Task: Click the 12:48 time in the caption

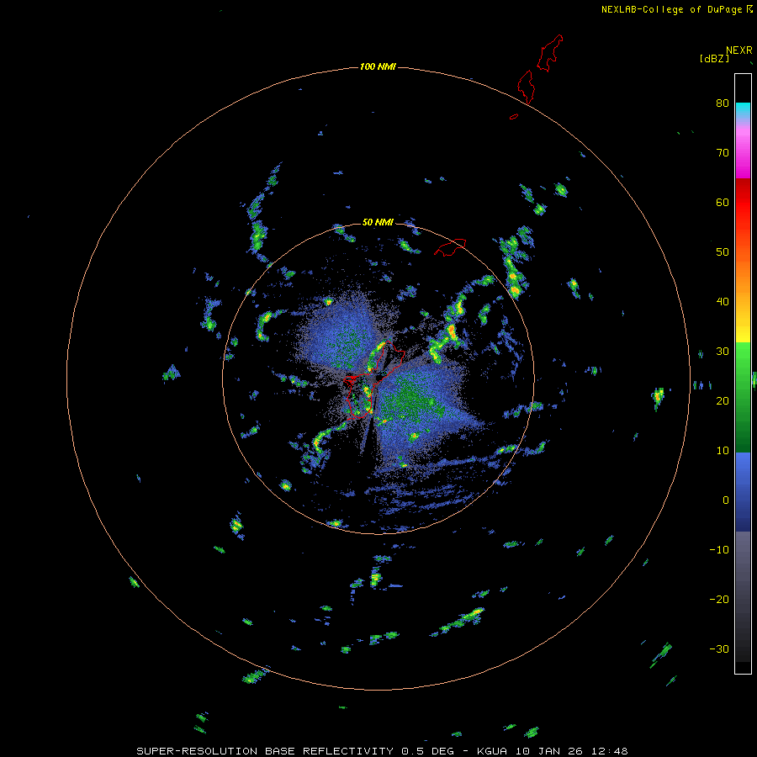Action: coord(611,751)
